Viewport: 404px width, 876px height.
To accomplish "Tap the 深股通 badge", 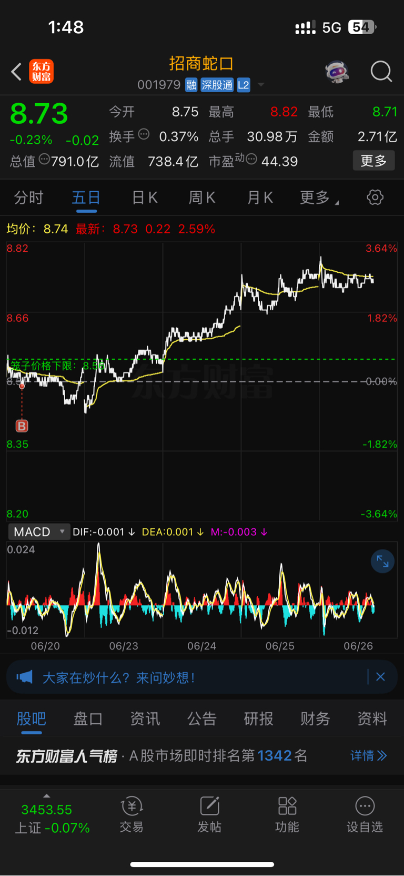I will (217, 85).
